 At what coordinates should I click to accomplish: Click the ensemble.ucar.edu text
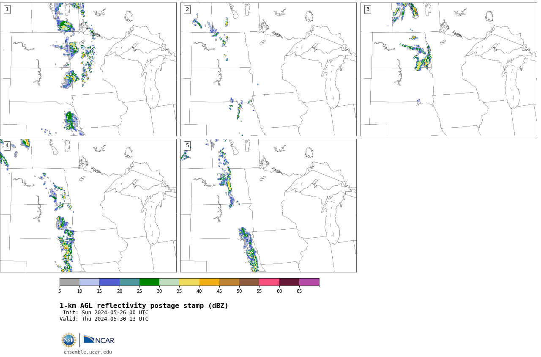click(88, 352)
